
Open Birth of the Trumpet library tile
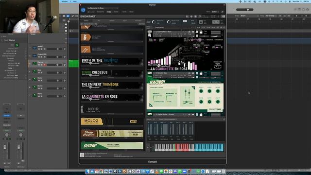coord(112,61)
